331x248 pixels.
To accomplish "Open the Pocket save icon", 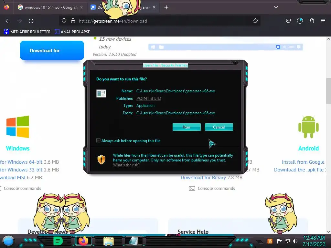I will click(288, 21).
